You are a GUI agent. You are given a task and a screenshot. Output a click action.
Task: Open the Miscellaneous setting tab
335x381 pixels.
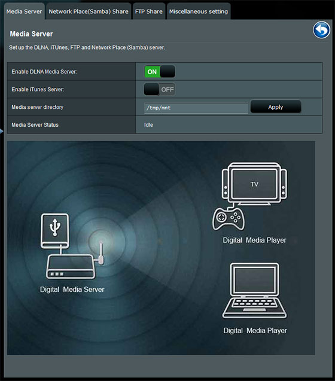(199, 11)
